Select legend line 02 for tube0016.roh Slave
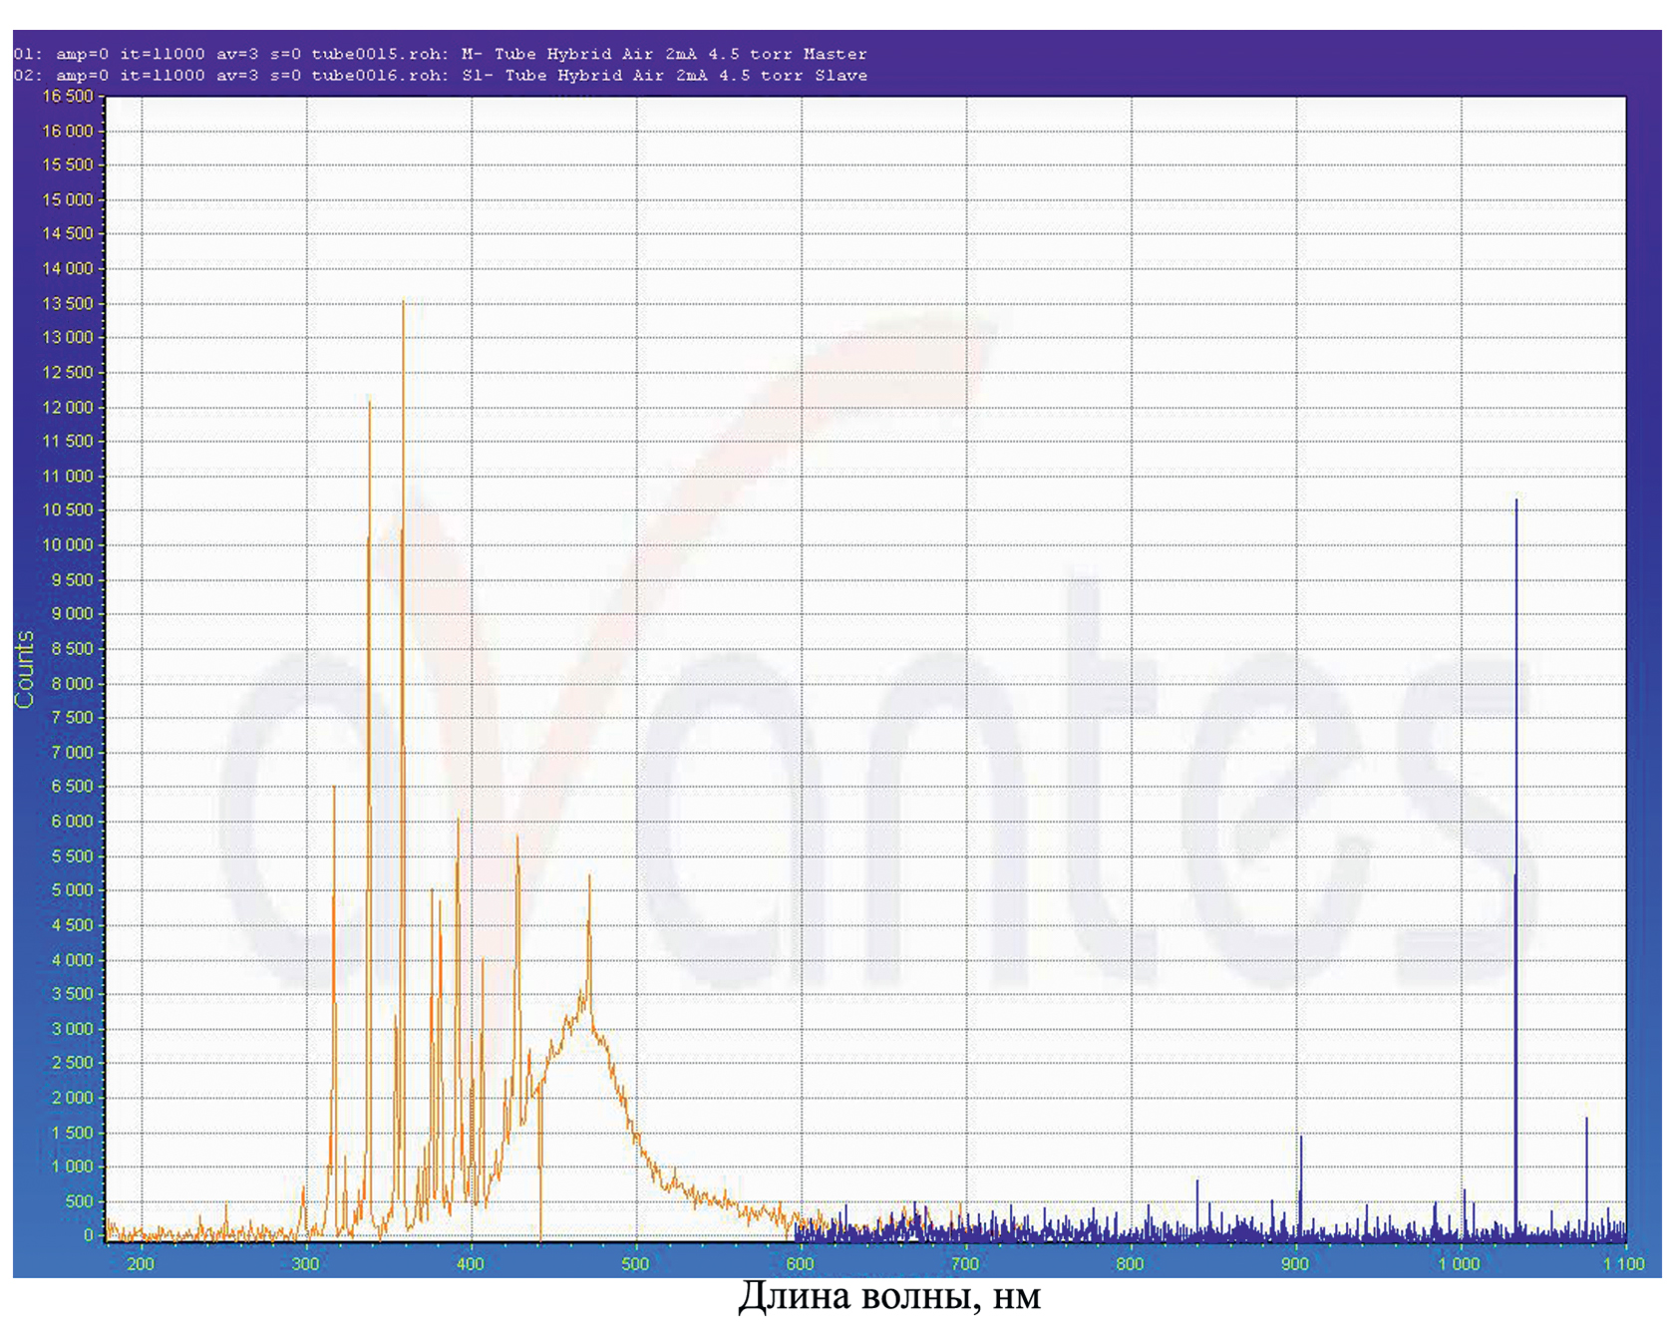Screen dimensions: 1675x1344 point(440,76)
